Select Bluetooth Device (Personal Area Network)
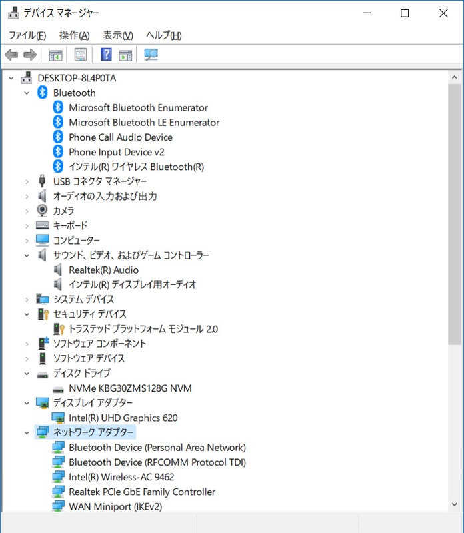The width and height of the screenshot is (464, 533). (x=157, y=447)
